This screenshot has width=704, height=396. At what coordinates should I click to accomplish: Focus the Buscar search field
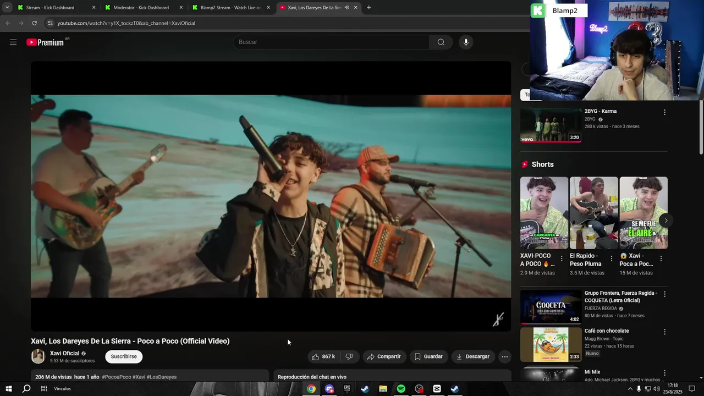tap(332, 42)
